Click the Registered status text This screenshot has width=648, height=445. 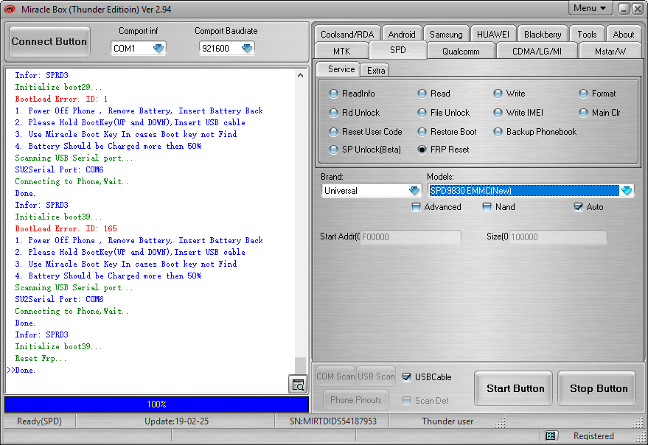coord(593,436)
